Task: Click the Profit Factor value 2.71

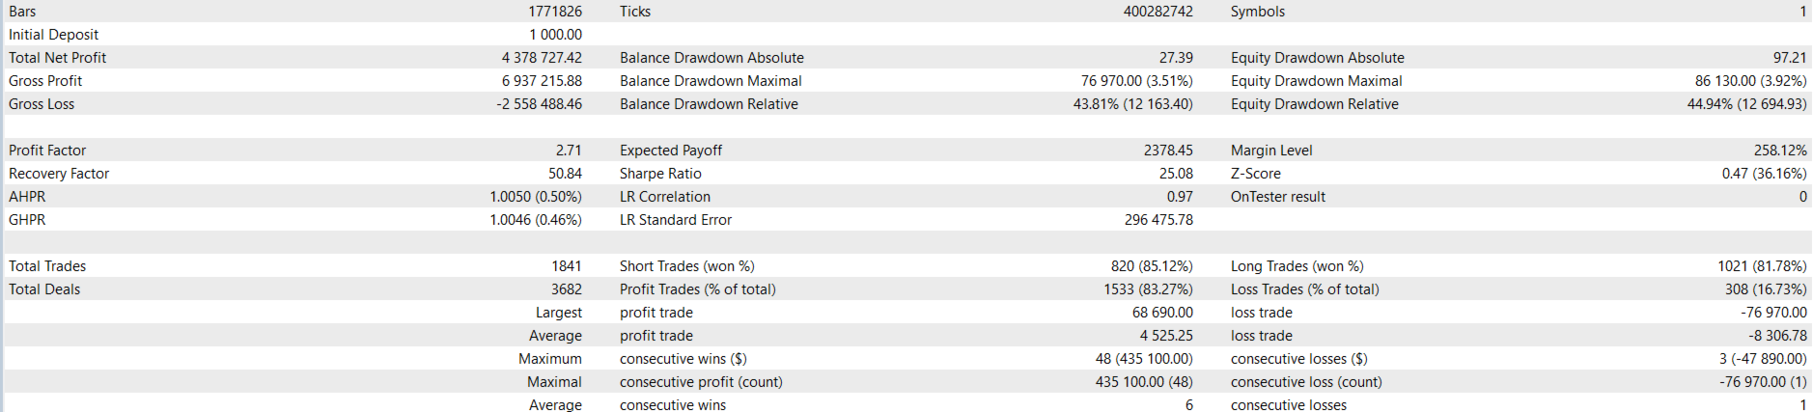Action: [569, 151]
